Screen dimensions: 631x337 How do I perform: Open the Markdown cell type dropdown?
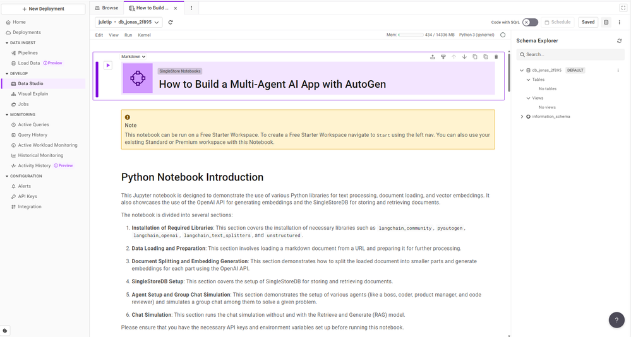click(x=133, y=57)
